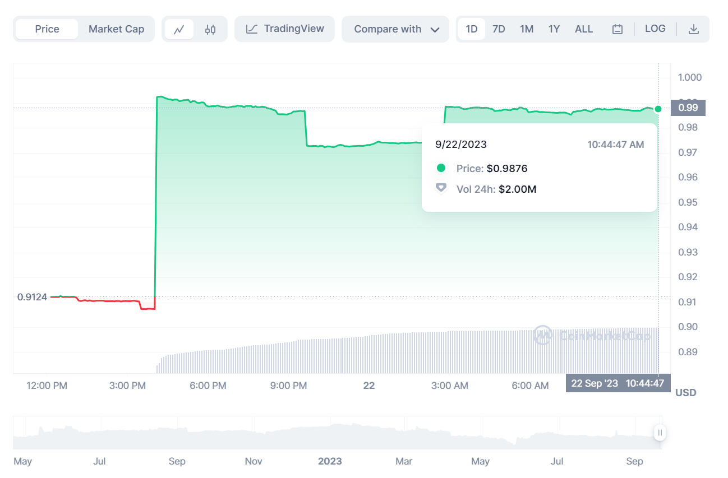
Task: Click the green price point marker
Action: click(658, 109)
